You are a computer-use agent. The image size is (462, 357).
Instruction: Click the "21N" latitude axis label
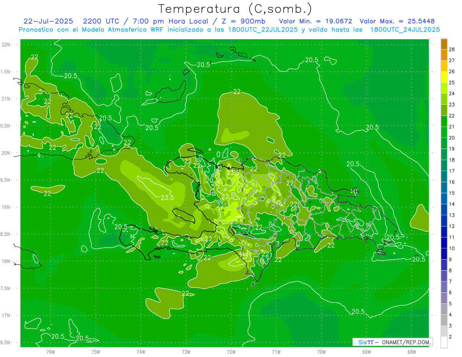[6, 99]
